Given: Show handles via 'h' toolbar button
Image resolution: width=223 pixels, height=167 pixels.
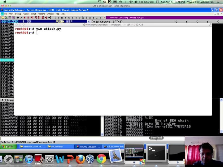Looking at the screenshot, I should tap(72, 18).
